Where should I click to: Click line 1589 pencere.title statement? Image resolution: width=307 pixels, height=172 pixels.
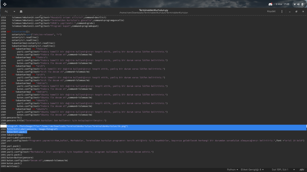(x=56, y=121)
